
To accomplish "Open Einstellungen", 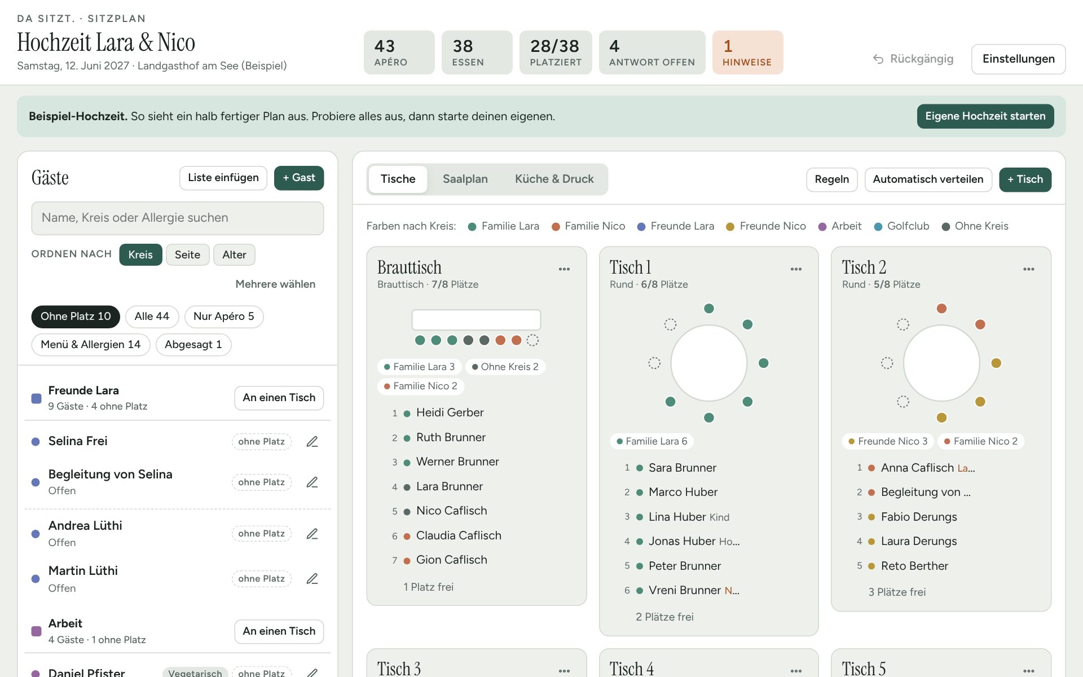I will 1018,59.
